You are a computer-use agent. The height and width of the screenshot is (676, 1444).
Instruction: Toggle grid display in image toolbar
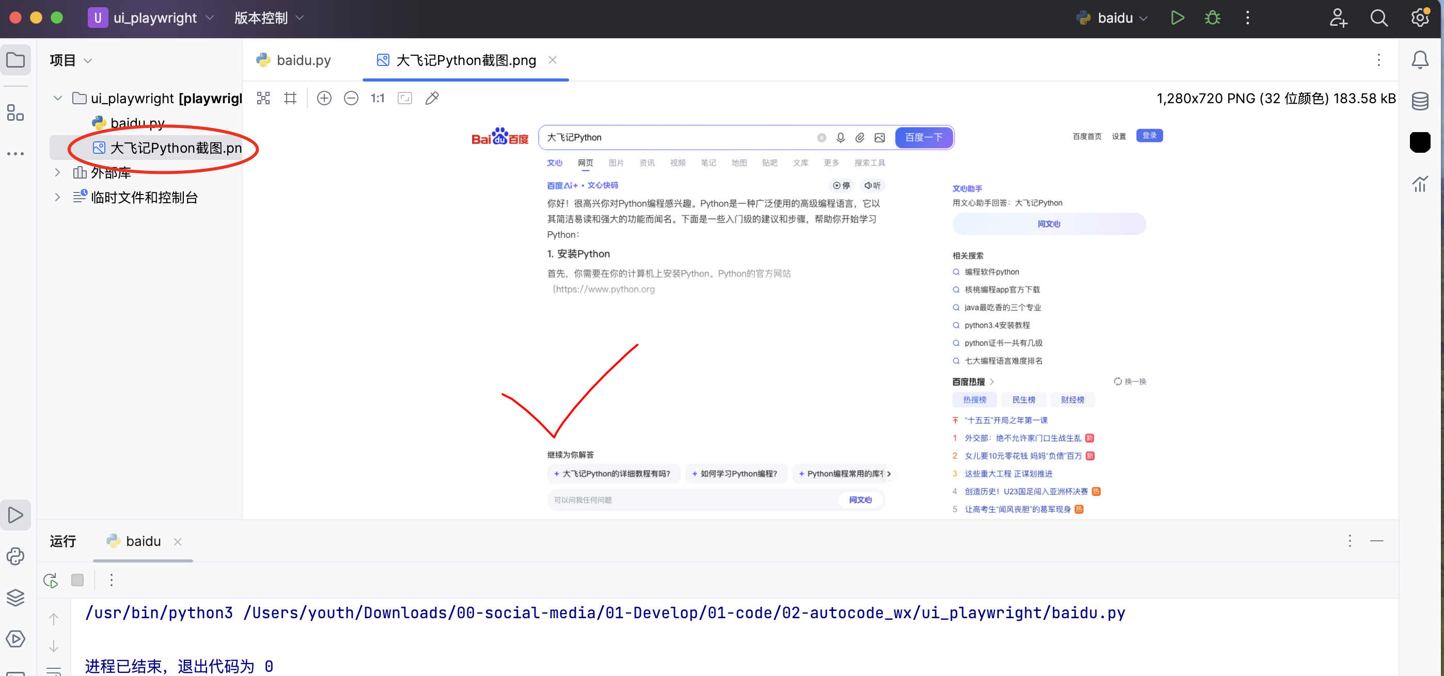(290, 99)
